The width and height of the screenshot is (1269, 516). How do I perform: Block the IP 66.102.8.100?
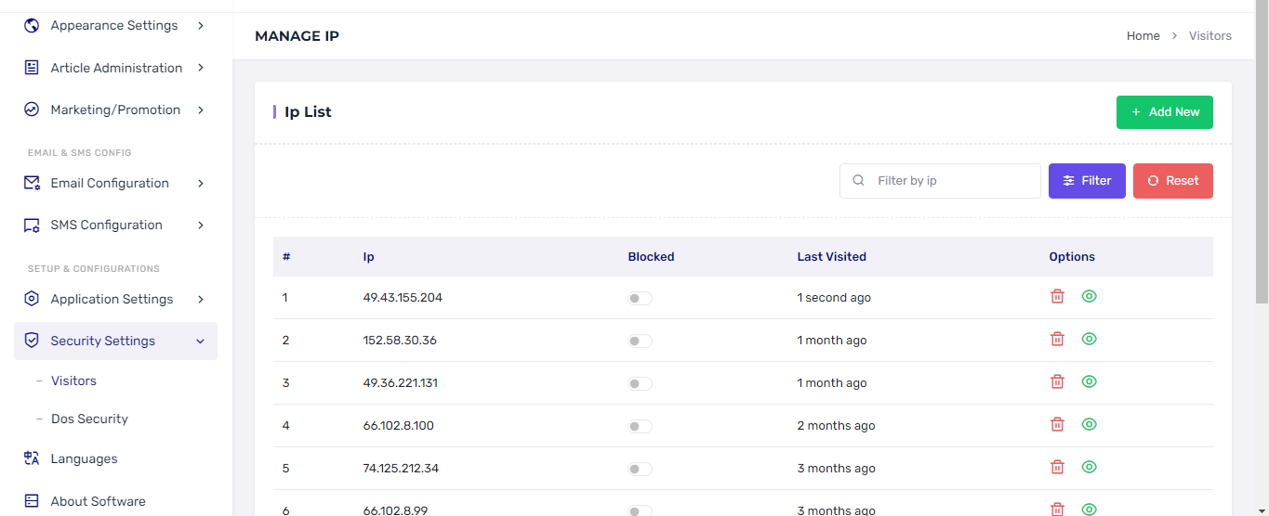[640, 426]
